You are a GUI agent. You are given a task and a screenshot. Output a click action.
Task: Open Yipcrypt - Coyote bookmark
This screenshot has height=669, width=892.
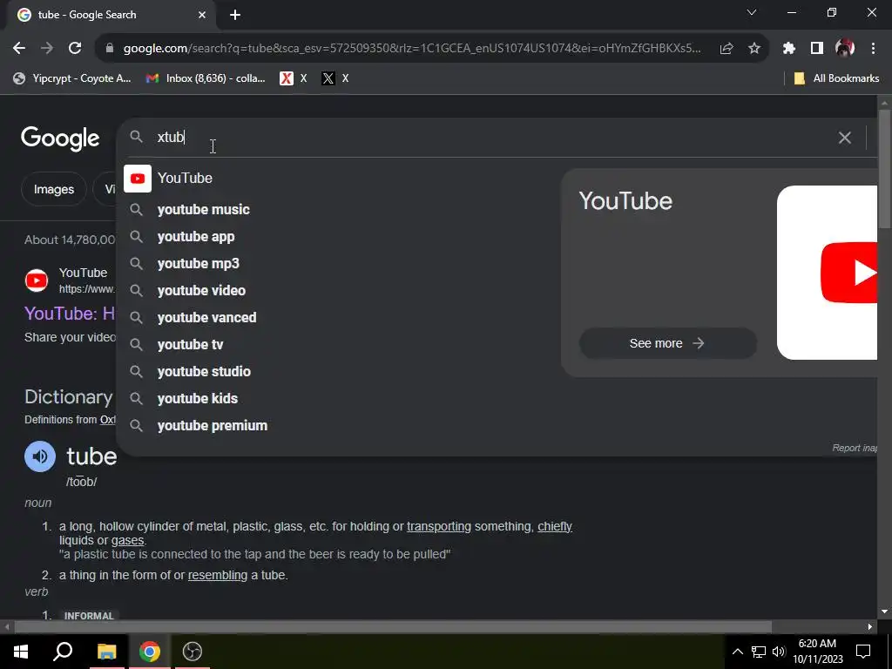click(72, 78)
